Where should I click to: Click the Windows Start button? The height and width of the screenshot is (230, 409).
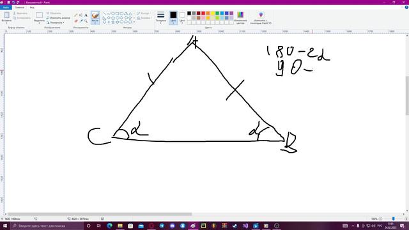click(x=5, y=226)
